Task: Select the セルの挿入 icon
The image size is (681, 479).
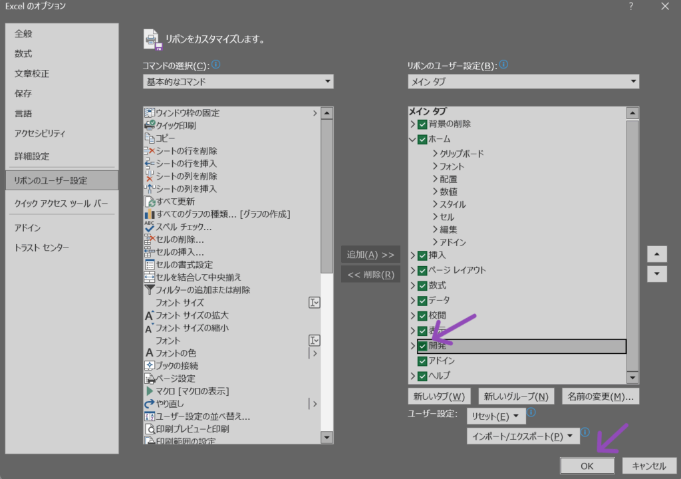Action: pos(149,252)
